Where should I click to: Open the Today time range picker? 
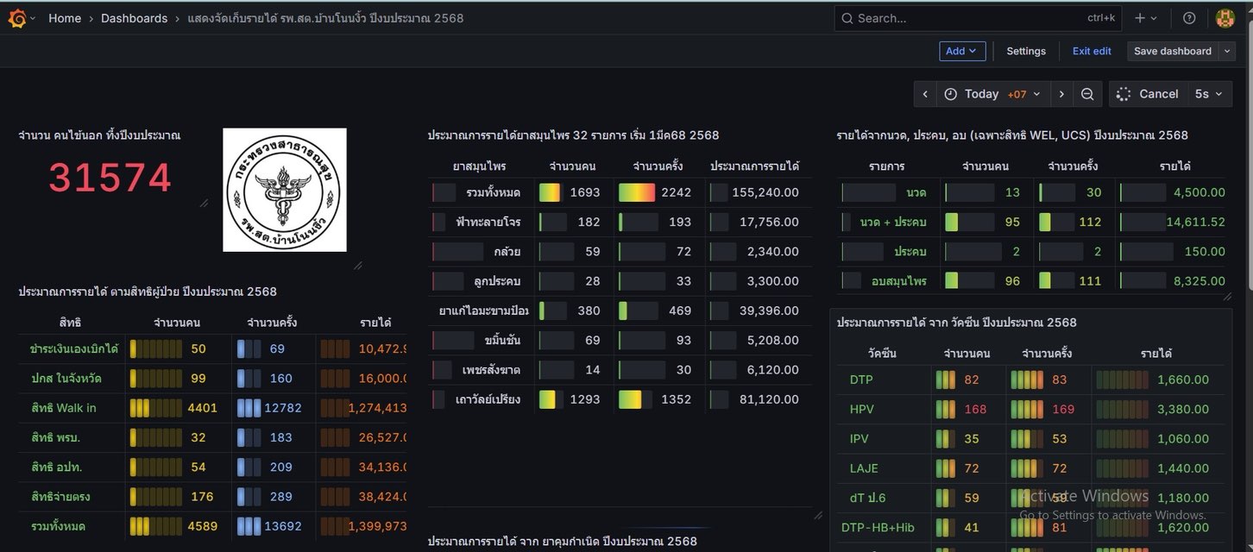992,94
